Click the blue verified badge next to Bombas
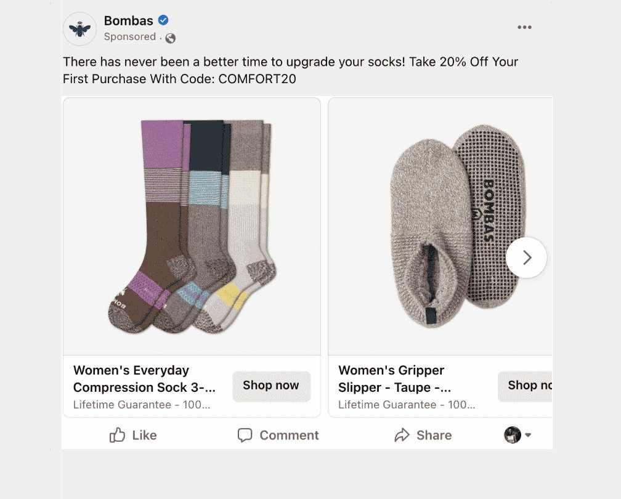 pyautogui.click(x=163, y=20)
